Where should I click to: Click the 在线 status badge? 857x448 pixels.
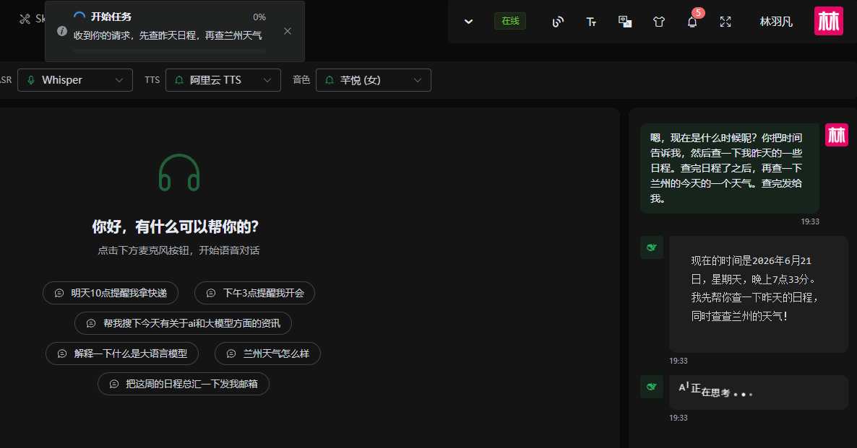pos(510,21)
